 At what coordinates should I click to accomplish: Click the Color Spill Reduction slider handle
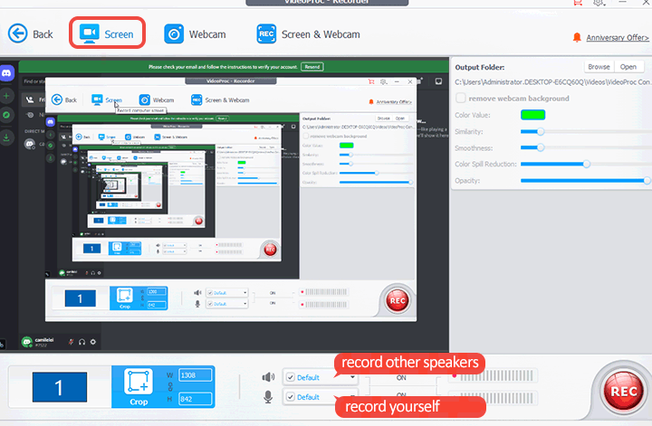tap(586, 164)
